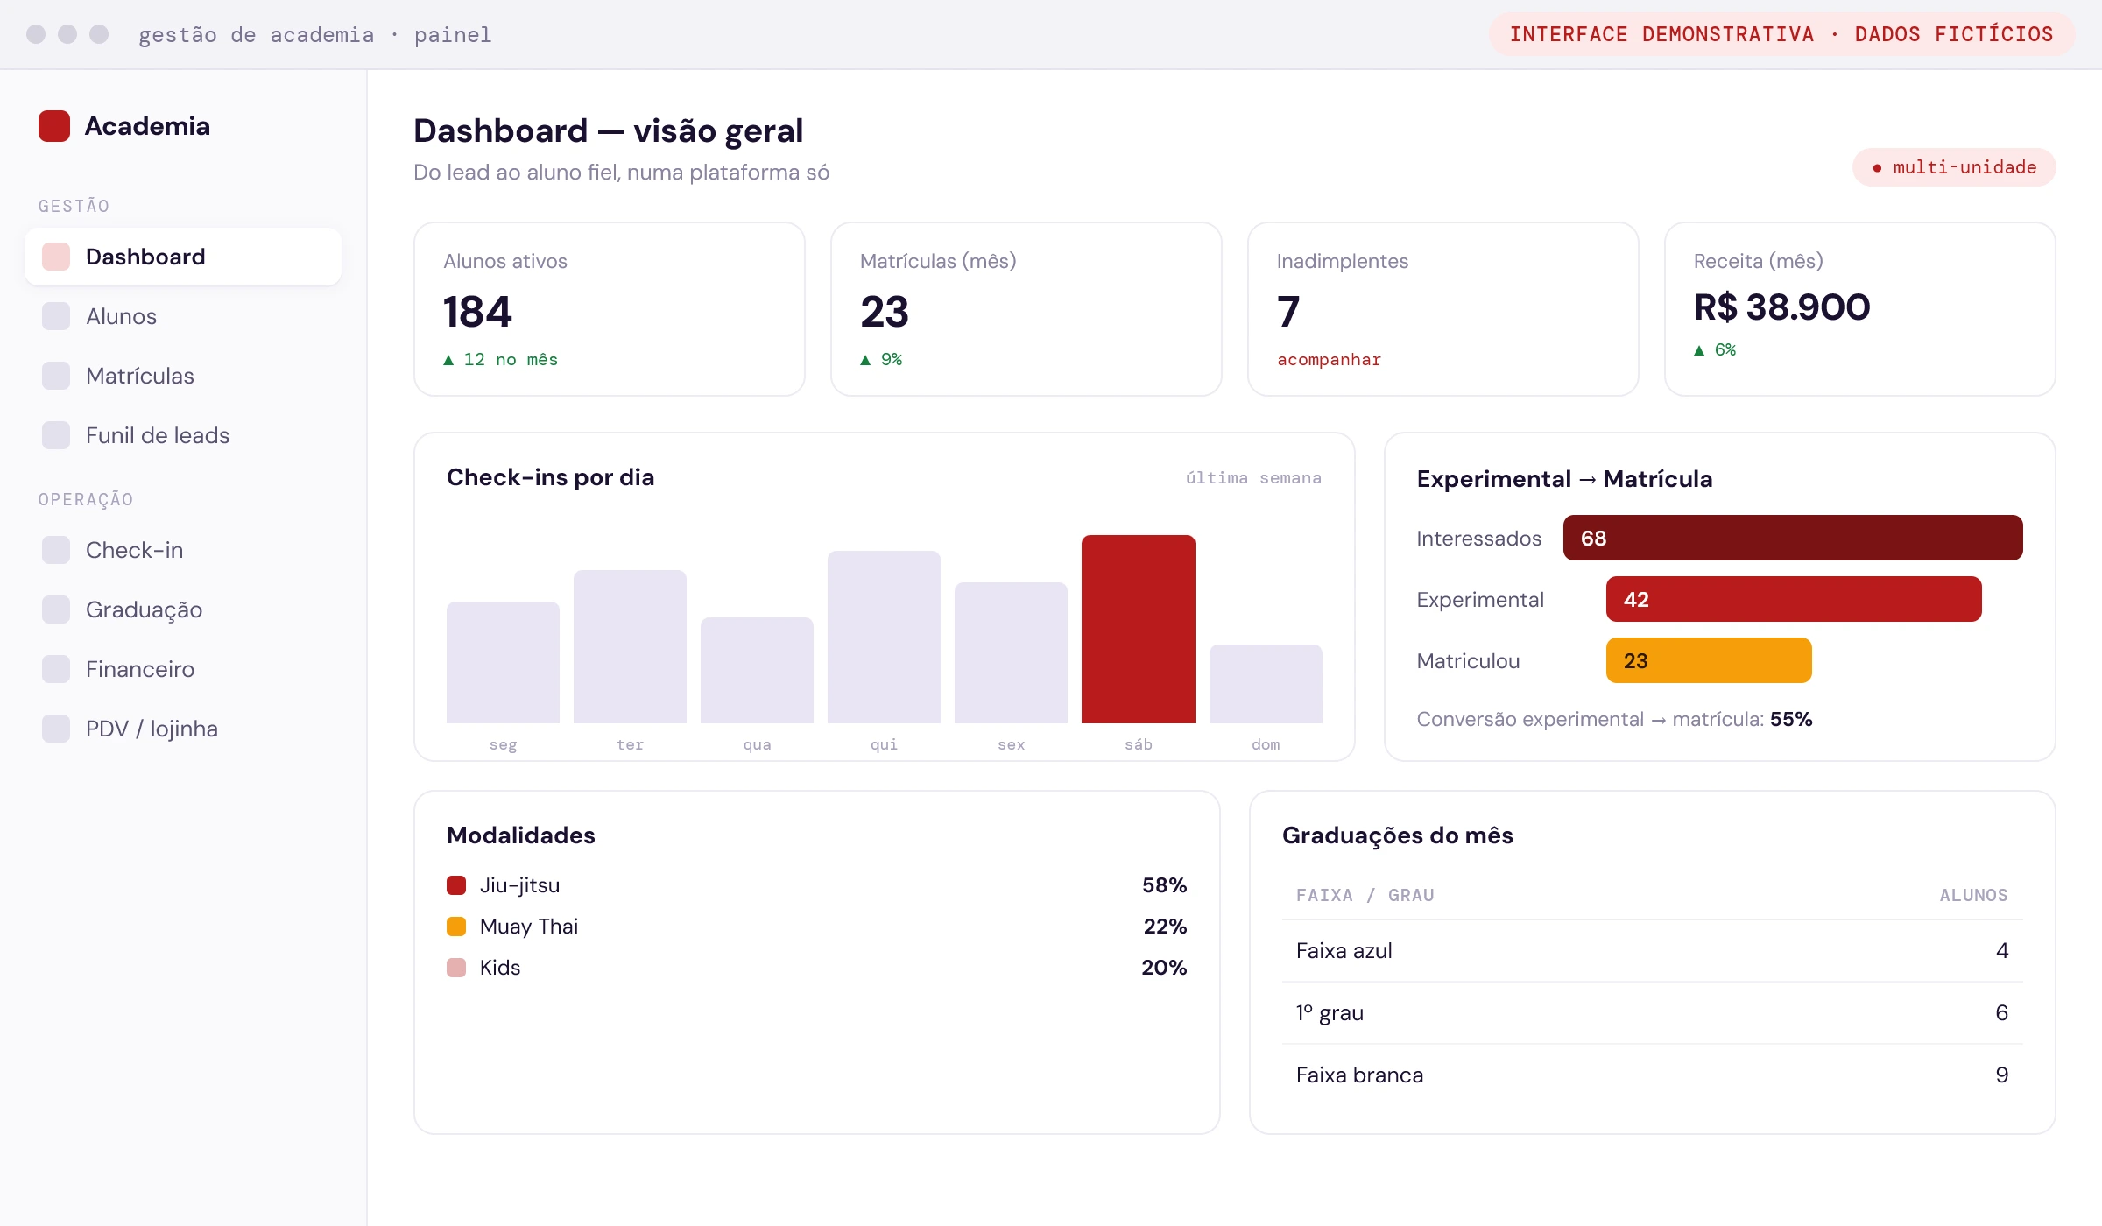Click the acompanhar link under Inadimplentes
Image resolution: width=2102 pixels, height=1226 pixels.
[1329, 360]
